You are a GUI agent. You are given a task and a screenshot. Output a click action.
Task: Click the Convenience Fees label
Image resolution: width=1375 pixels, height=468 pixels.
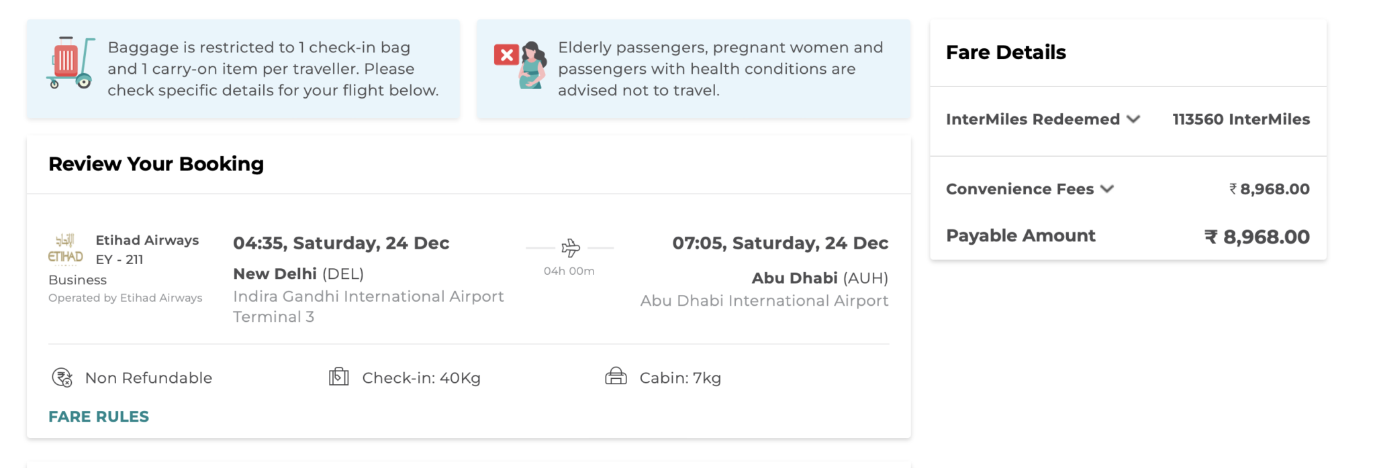click(1020, 189)
